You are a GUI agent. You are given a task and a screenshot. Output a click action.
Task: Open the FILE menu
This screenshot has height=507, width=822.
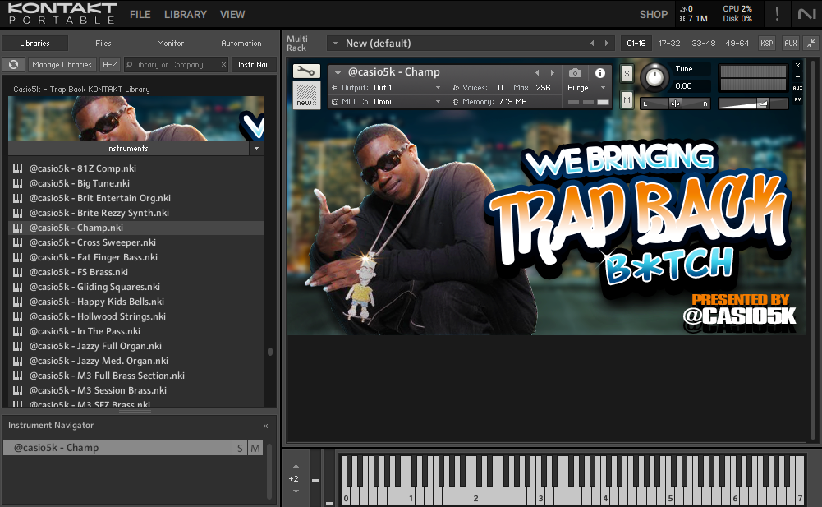click(140, 14)
